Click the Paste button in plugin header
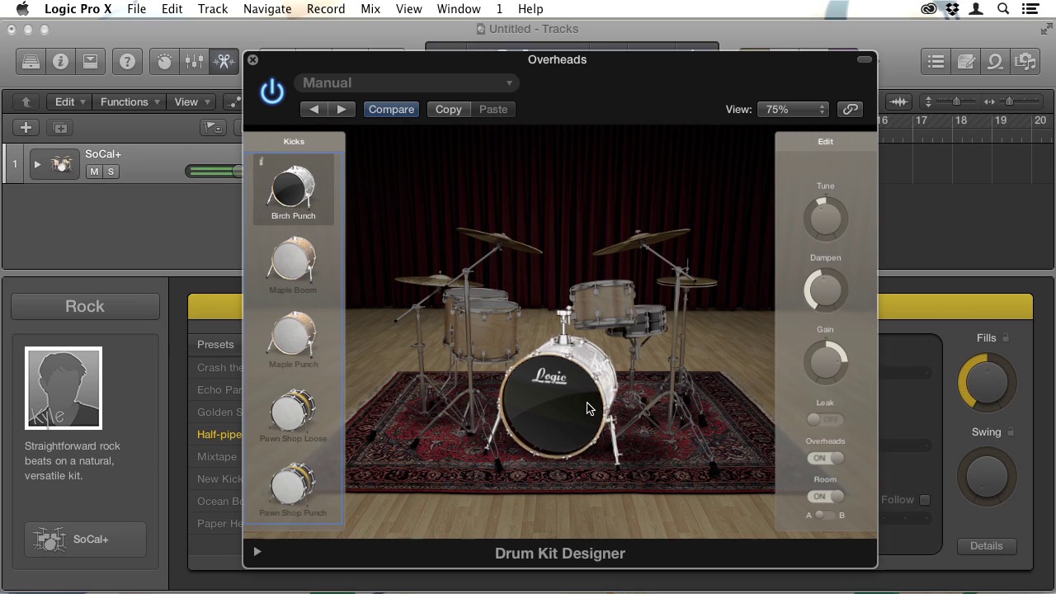 [x=493, y=109]
